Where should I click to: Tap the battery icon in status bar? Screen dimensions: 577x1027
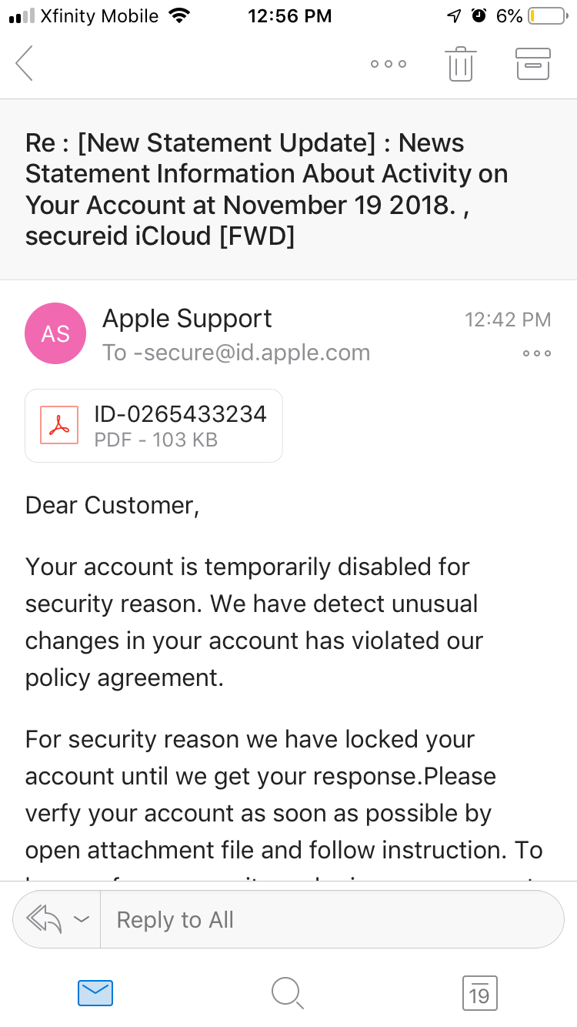[546, 16]
